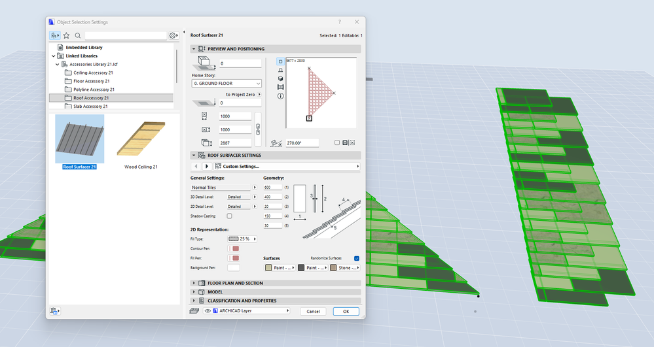The height and width of the screenshot is (347, 654).
Task: Pick the Fill Pen color swatch
Action: [234, 258]
